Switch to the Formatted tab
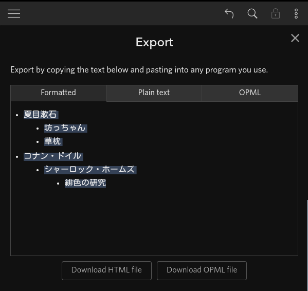308x291 pixels. 58,93
